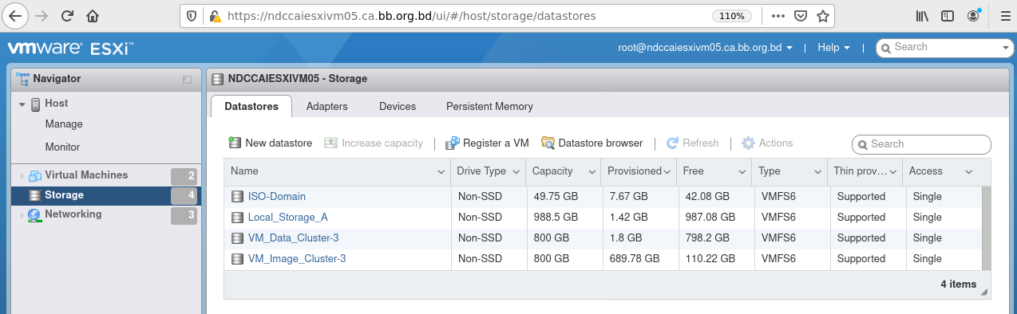Collapse the Host tree node

(x=22, y=104)
